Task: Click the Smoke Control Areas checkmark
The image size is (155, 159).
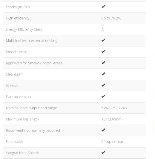Action: pyautogui.click(x=103, y=63)
